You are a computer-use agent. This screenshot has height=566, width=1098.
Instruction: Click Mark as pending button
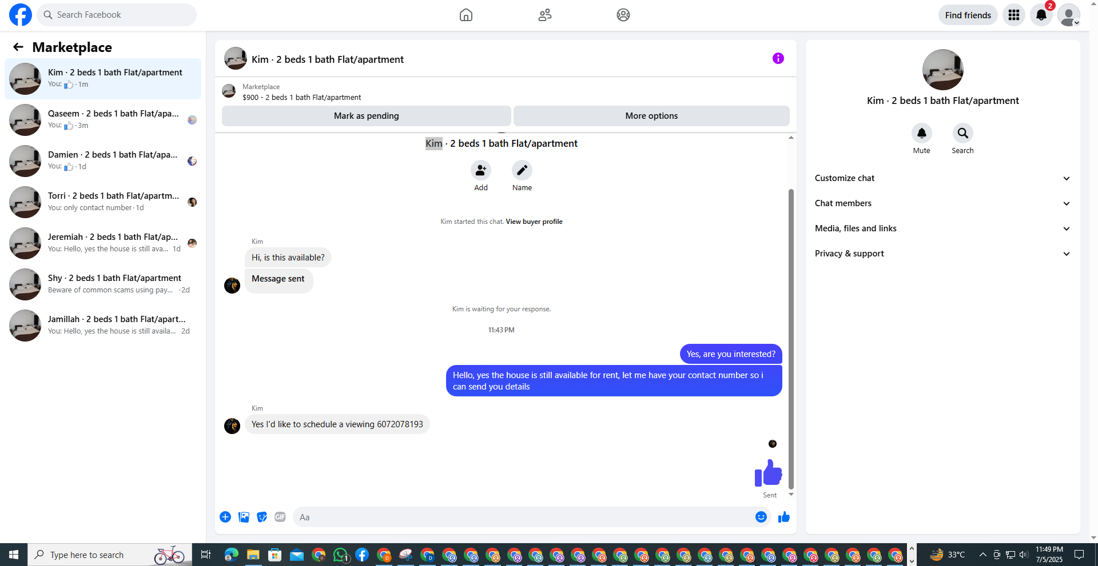click(366, 116)
